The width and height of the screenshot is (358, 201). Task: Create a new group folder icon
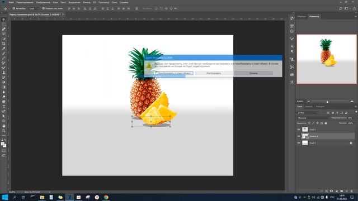pyautogui.click(x=341, y=191)
